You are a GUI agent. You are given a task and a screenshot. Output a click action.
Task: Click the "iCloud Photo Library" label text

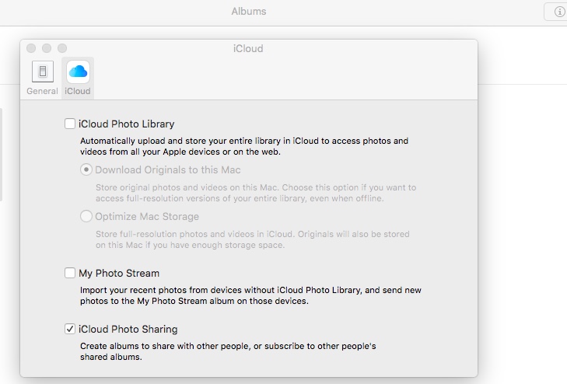point(126,124)
